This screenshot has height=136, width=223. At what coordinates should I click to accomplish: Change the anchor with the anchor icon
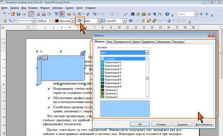(169, 21)
